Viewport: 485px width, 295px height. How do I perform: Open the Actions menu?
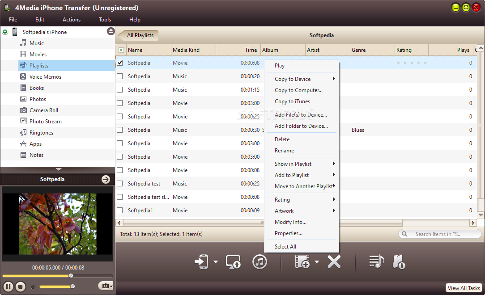[x=72, y=20]
